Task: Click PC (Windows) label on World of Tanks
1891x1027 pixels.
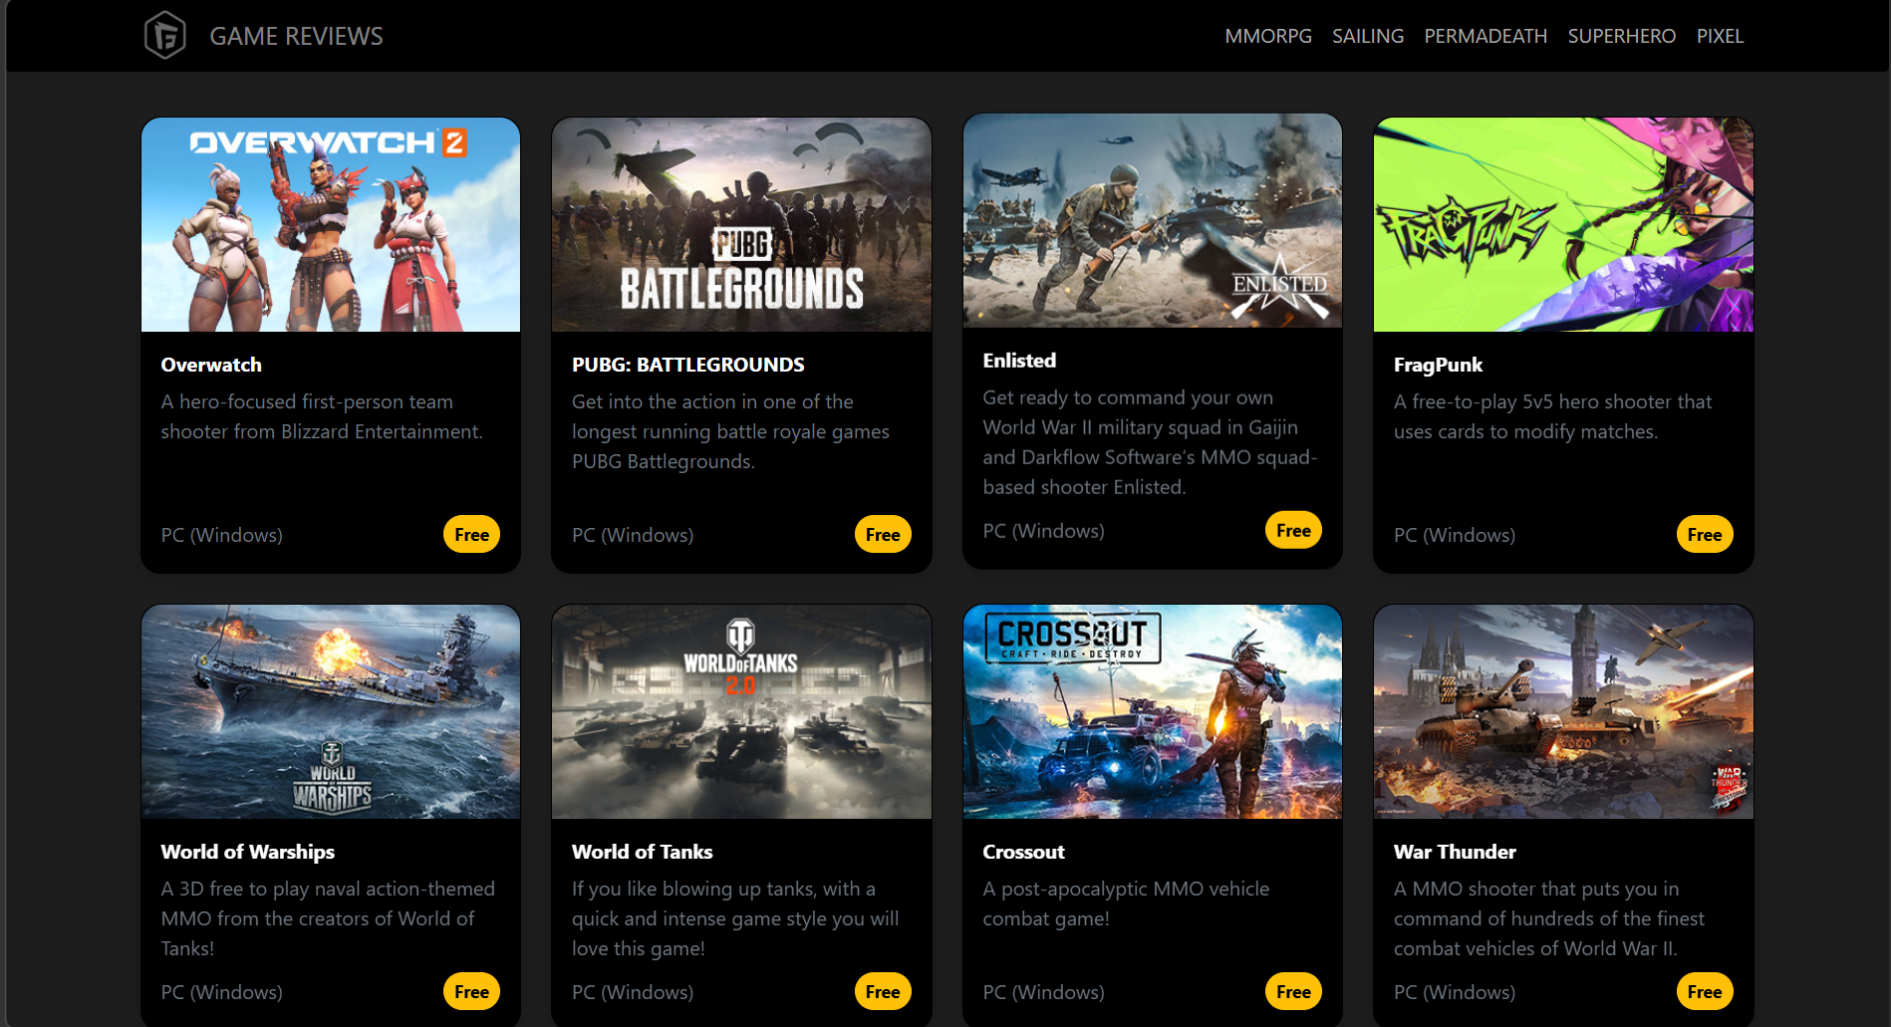Action: pyautogui.click(x=633, y=992)
